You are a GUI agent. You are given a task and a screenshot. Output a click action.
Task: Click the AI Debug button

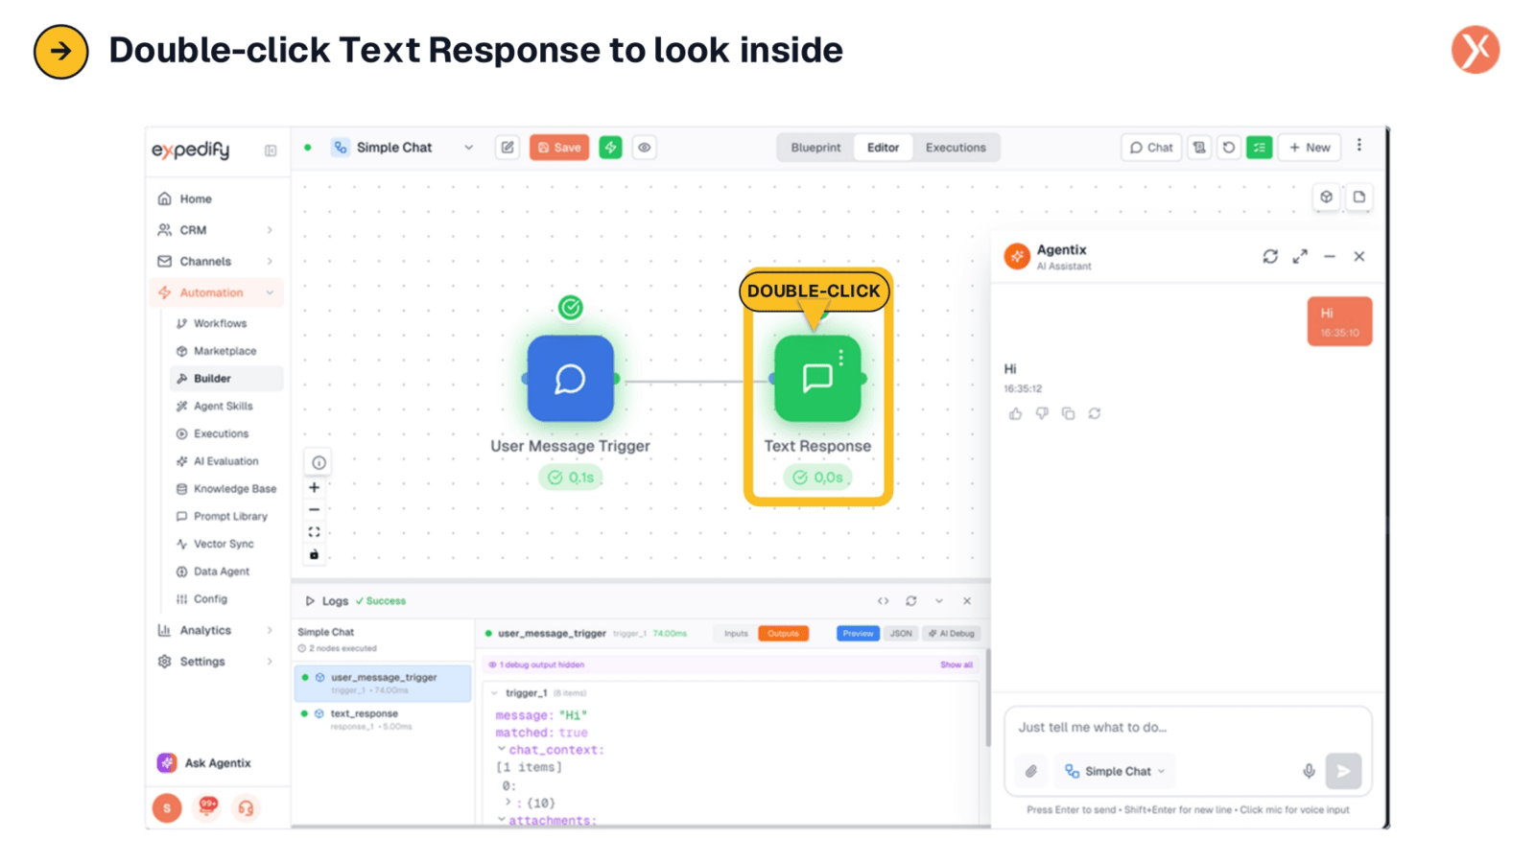click(952, 634)
